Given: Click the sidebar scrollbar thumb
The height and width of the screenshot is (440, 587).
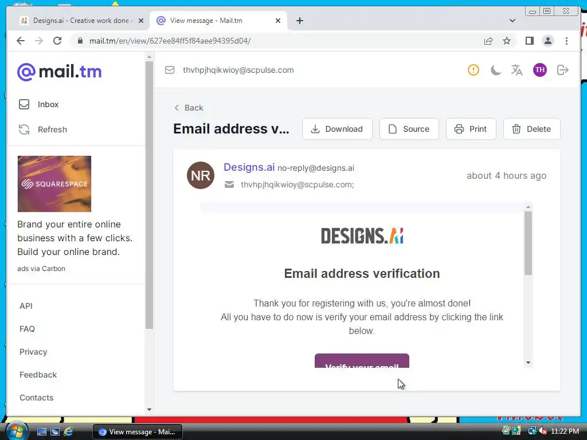Looking at the screenshot, I should click(x=150, y=195).
